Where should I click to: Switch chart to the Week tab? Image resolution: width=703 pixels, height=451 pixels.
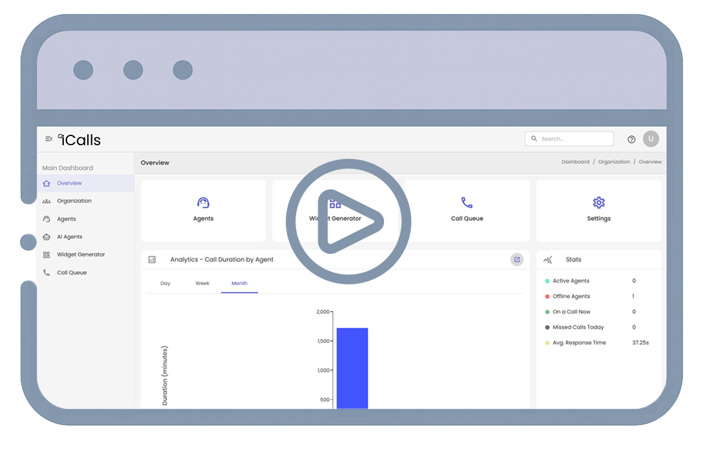[202, 284]
